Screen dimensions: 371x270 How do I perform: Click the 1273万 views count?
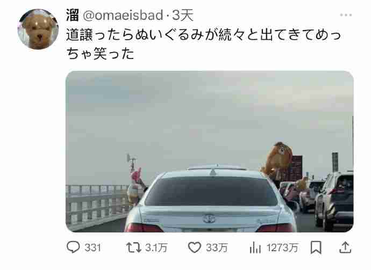pyautogui.click(x=282, y=248)
